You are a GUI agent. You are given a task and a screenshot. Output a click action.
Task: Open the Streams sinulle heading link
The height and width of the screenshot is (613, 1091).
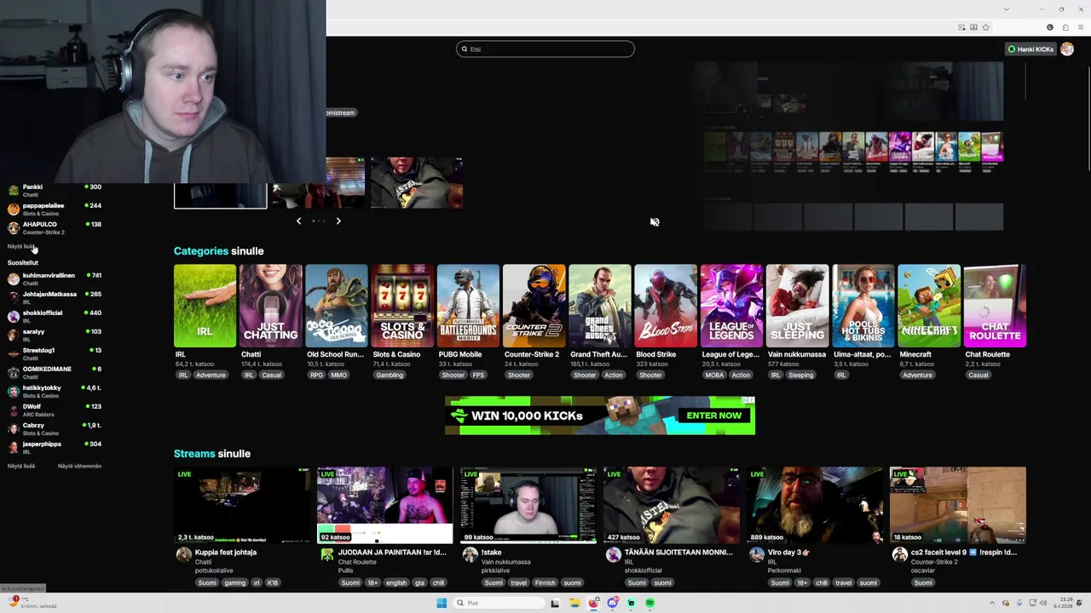pos(212,454)
